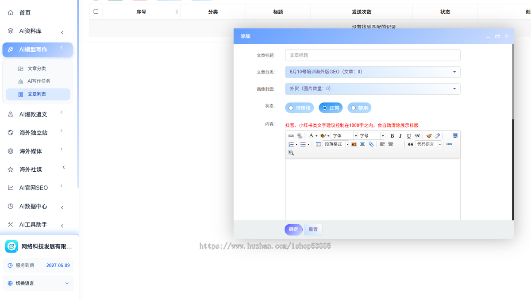Expand AI爆款追文 sidebar menu

coord(38,114)
